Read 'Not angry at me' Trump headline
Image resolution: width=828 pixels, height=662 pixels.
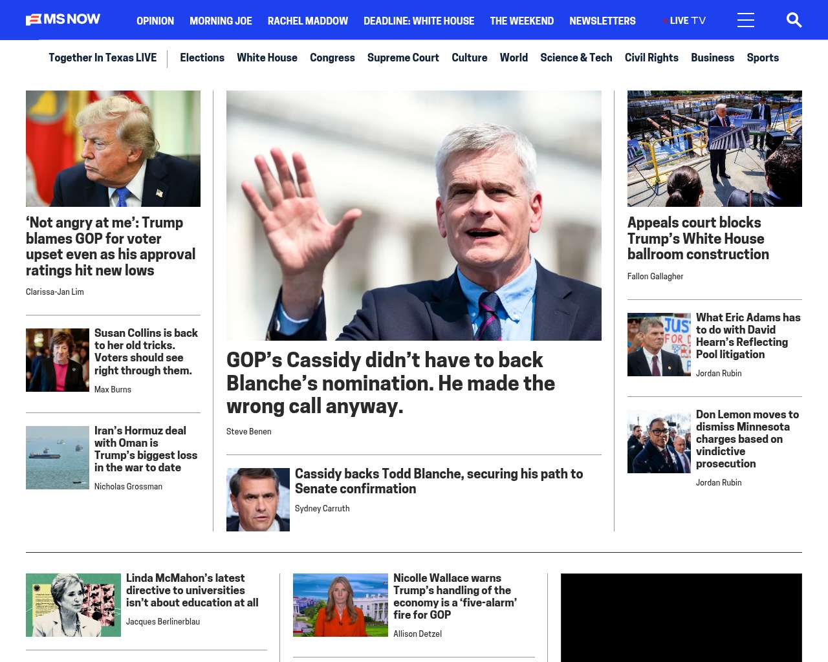(x=111, y=246)
